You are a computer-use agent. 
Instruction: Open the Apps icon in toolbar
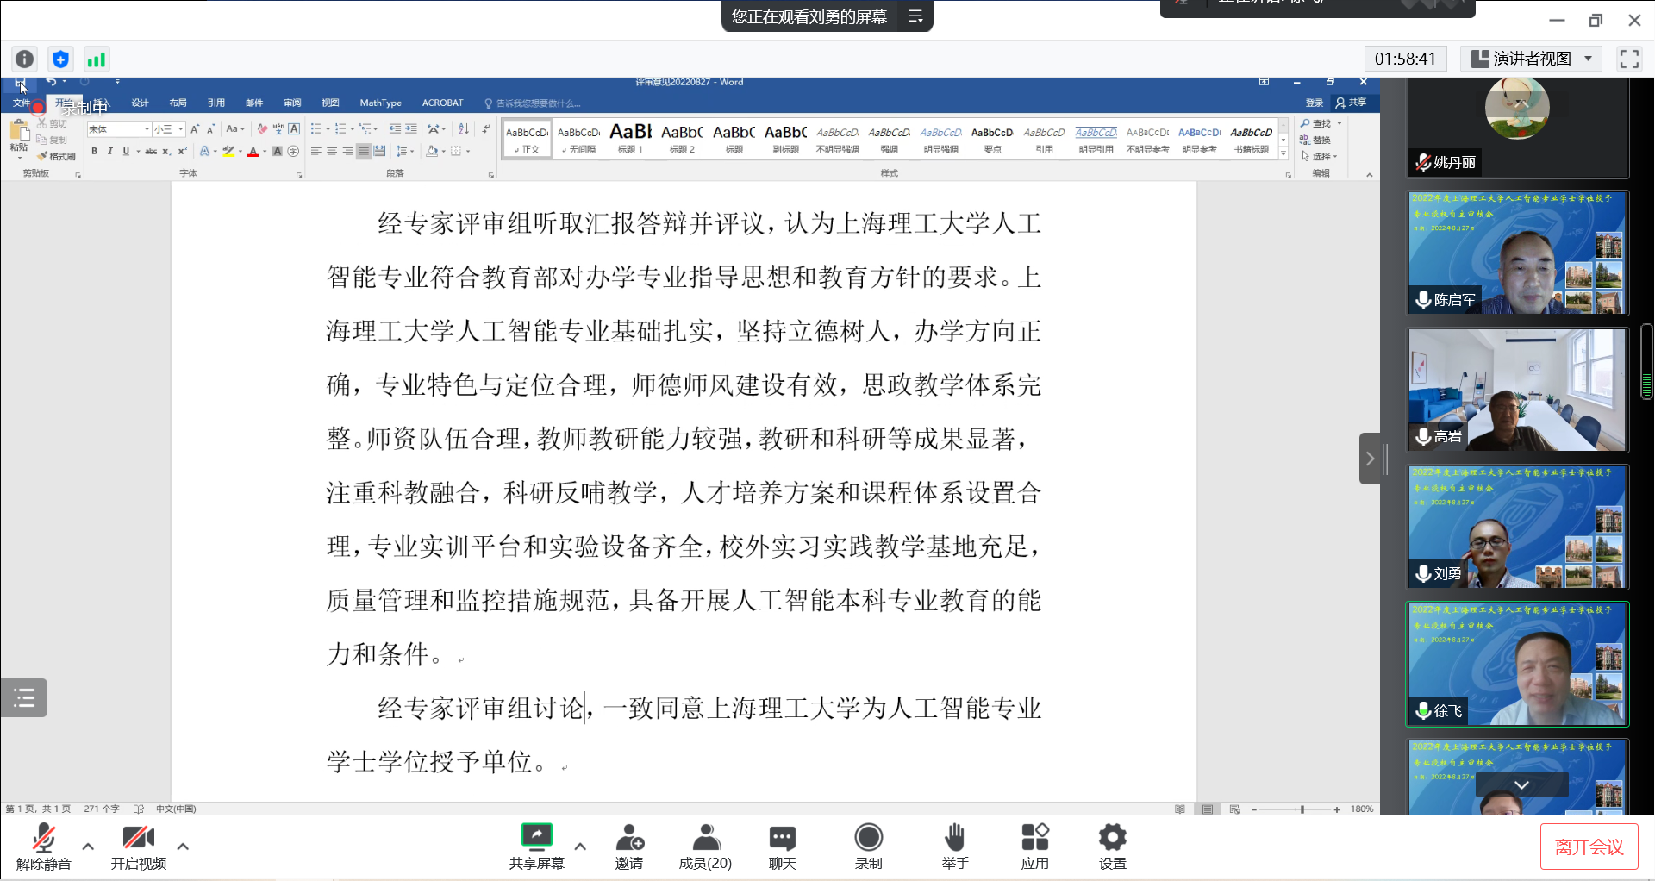click(1034, 846)
